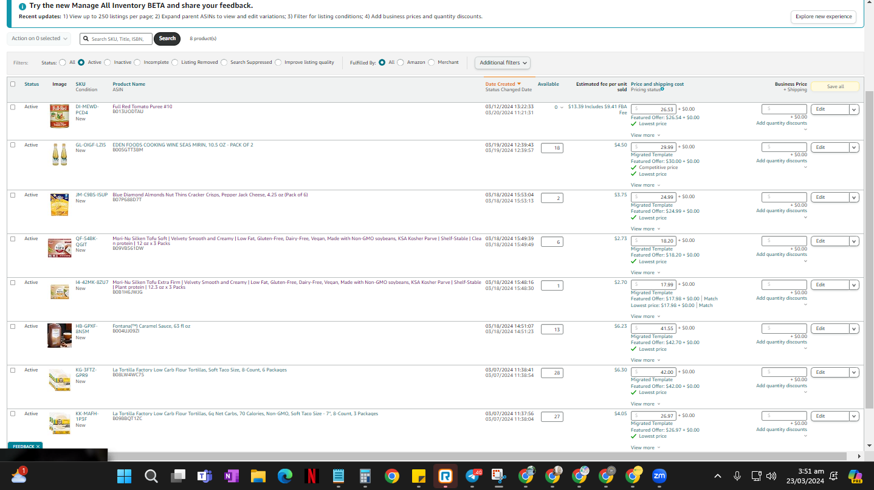This screenshot has height=490, width=874.
Task: Select the Listing Removed status radio
Action: [175, 62]
